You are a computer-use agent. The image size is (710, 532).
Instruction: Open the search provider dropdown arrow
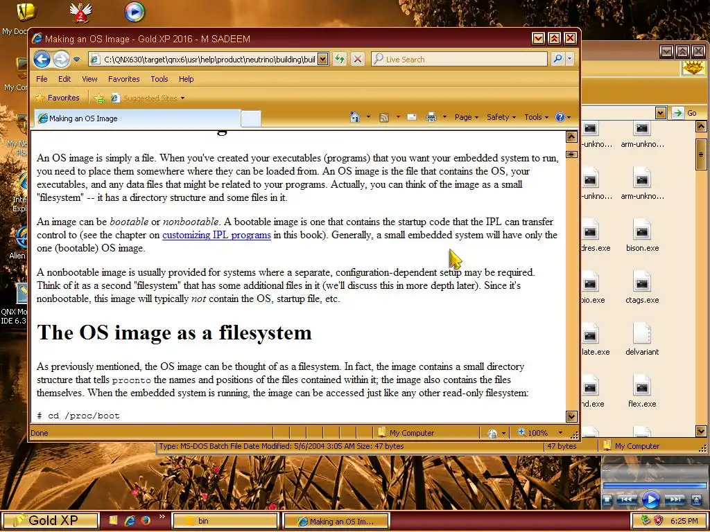click(570, 59)
